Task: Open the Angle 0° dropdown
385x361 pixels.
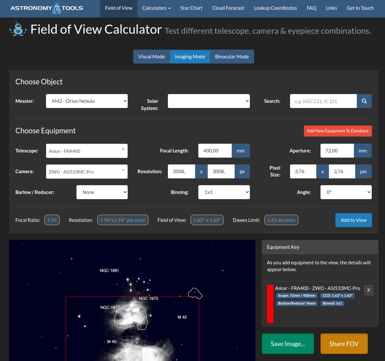Action: (x=346, y=192)
